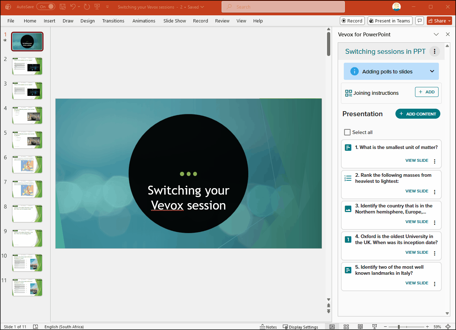This screenshot has width=456, height=330.
Task: Open the Design tab
Action: tap(88, 21)
